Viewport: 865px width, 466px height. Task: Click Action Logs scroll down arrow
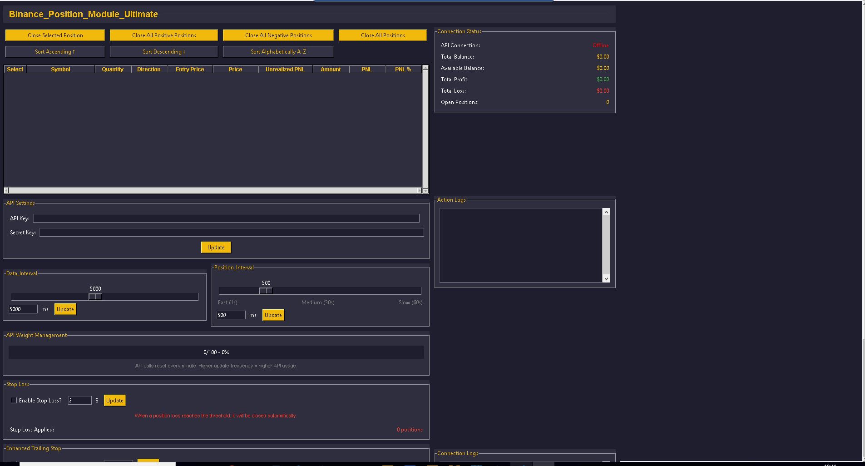click(606, 278)
